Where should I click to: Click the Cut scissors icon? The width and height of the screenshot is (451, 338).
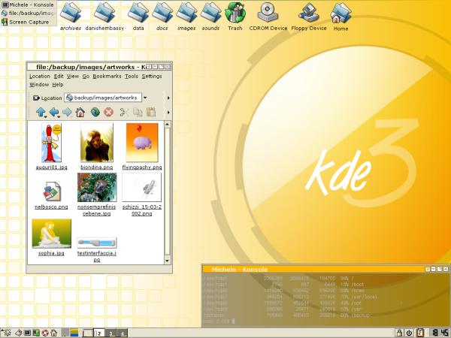coord(124,112)
